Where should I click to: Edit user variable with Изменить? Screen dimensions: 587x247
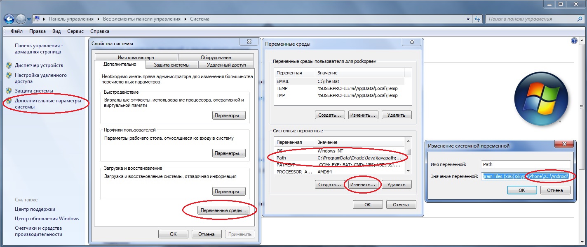[363, 115]
